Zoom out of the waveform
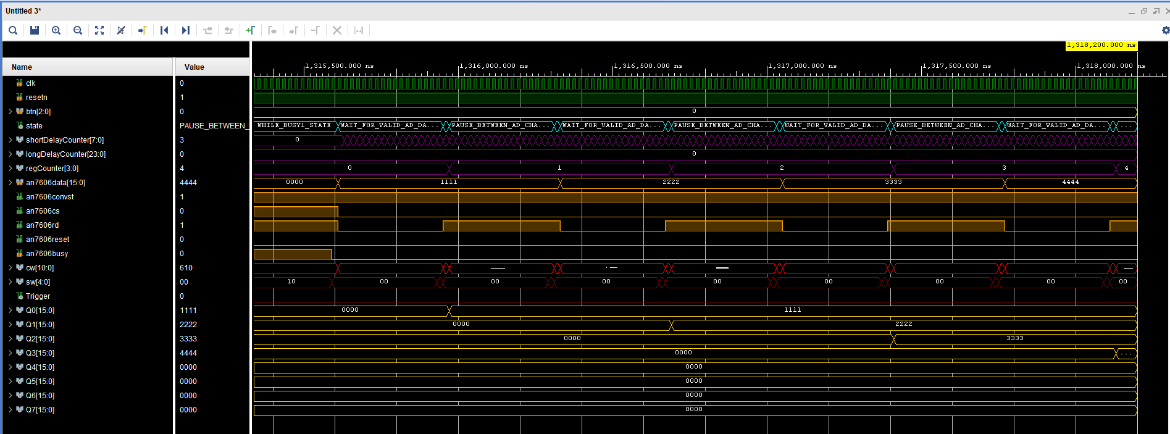The image size is (1170, 434). coord(78,30)
